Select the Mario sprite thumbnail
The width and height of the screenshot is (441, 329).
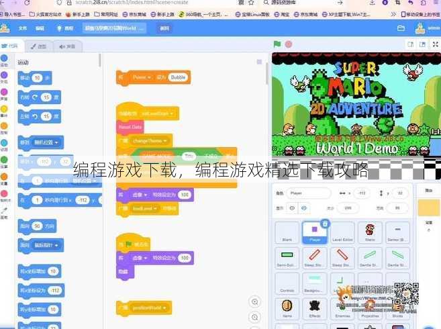click(370, 232)
